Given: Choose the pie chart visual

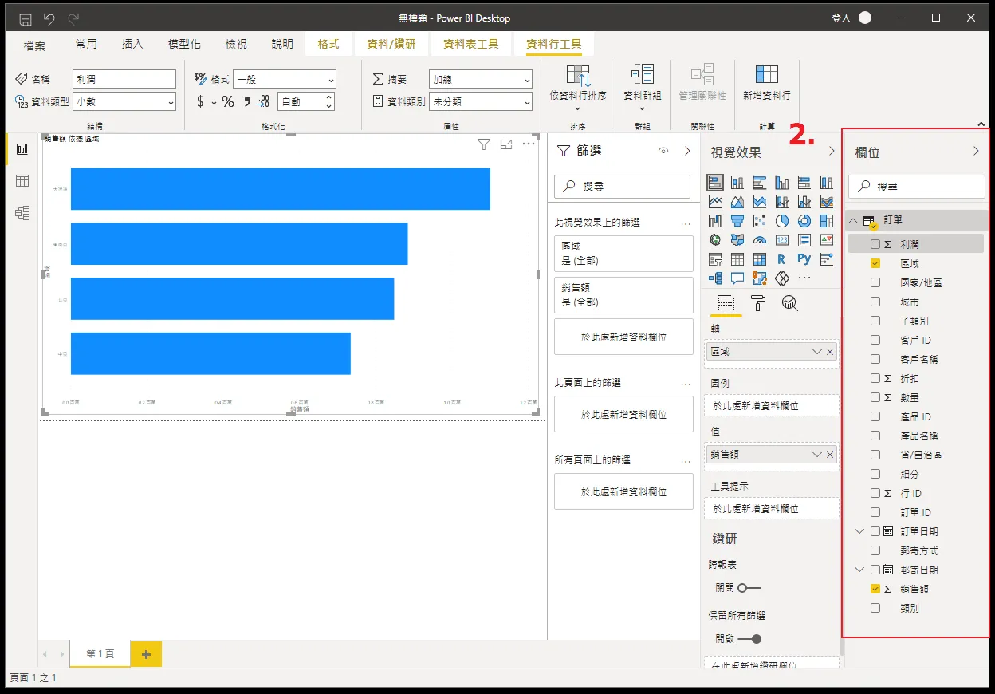Looking at the screenshot, I should click(x=782, y=220).
